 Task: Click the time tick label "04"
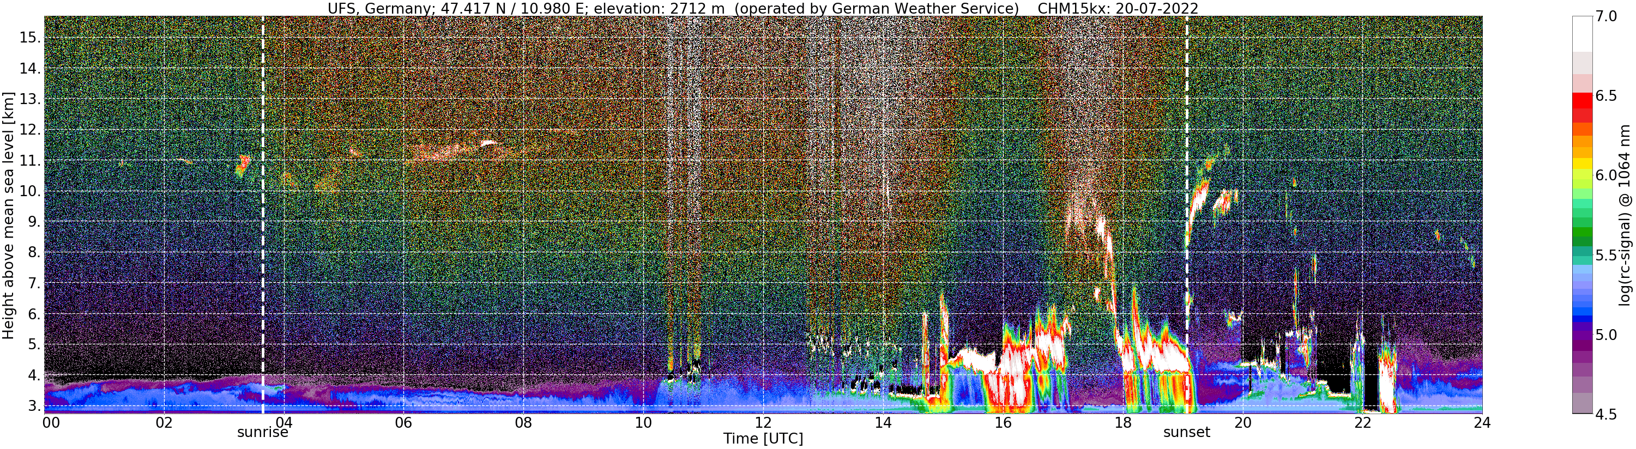coord(284,422)
